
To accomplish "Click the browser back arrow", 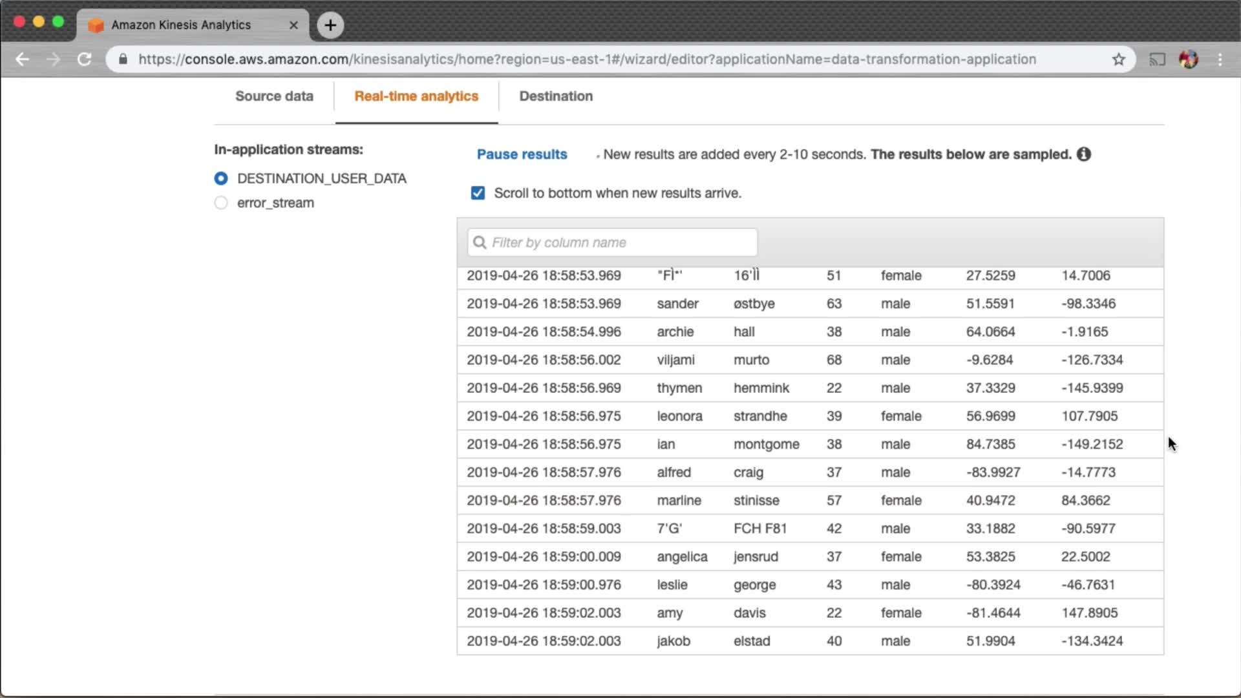I will click(x=23, y=59).
